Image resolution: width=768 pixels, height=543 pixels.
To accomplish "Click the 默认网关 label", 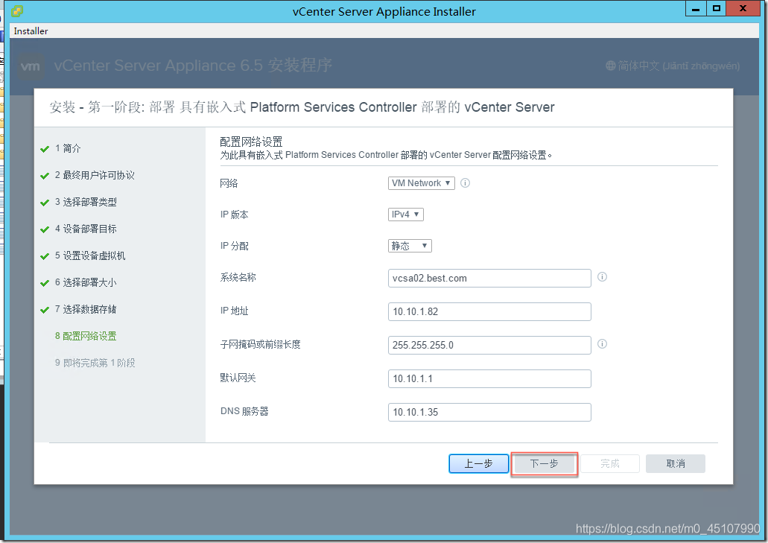I will tap(238, 378).
